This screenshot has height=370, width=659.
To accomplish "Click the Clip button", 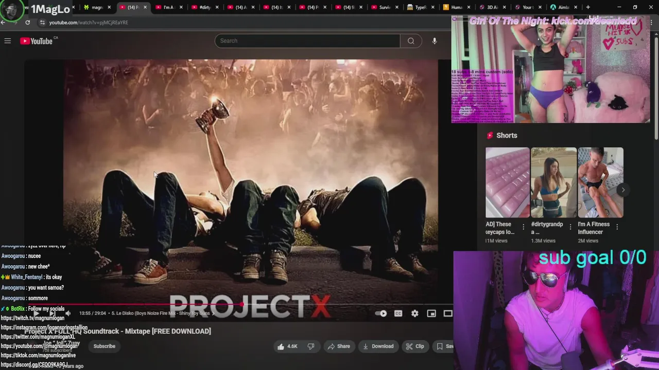I will click(x=415, y=346).
